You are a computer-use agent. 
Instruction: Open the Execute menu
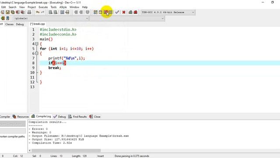click(43, 7)
